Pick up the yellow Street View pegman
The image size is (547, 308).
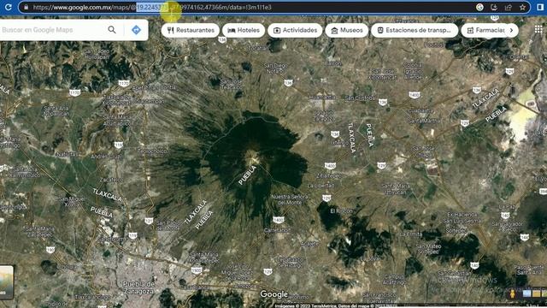[x=513, y=293]
